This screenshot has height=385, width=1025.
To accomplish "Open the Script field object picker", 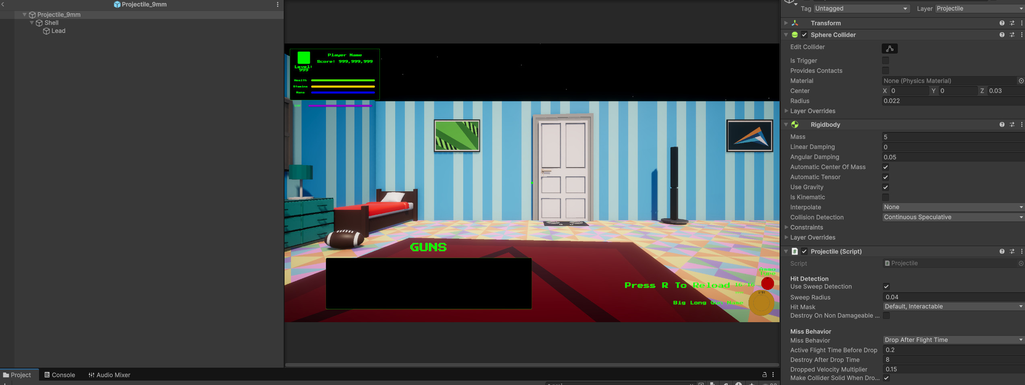I will [1021, 263].
